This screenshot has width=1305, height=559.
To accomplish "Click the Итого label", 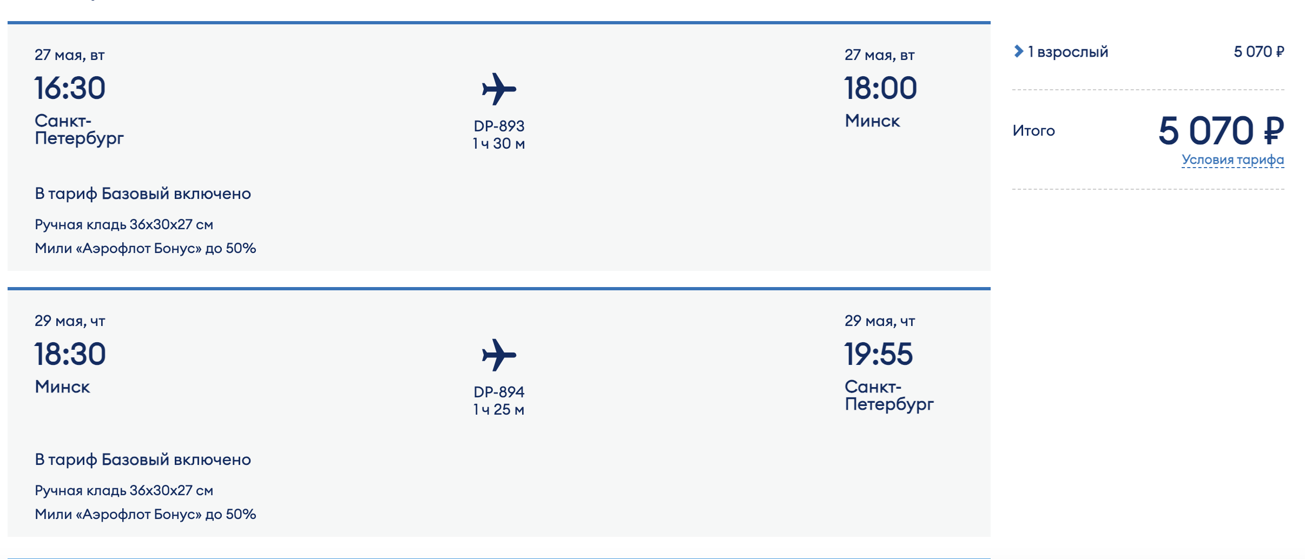I will tap(1033, 131).
